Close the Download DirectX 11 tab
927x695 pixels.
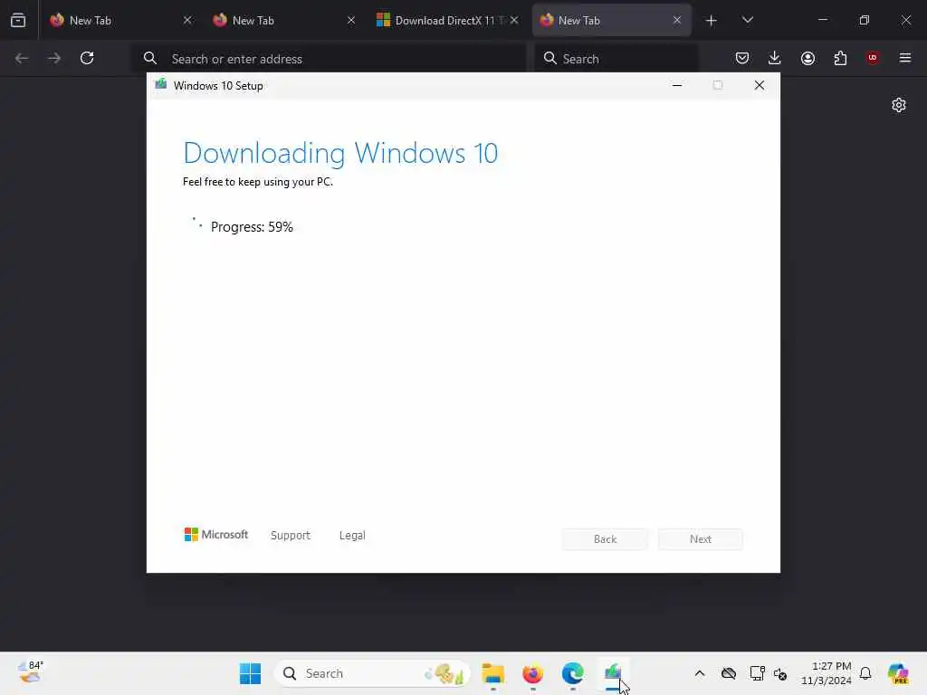tap(514, 20)
